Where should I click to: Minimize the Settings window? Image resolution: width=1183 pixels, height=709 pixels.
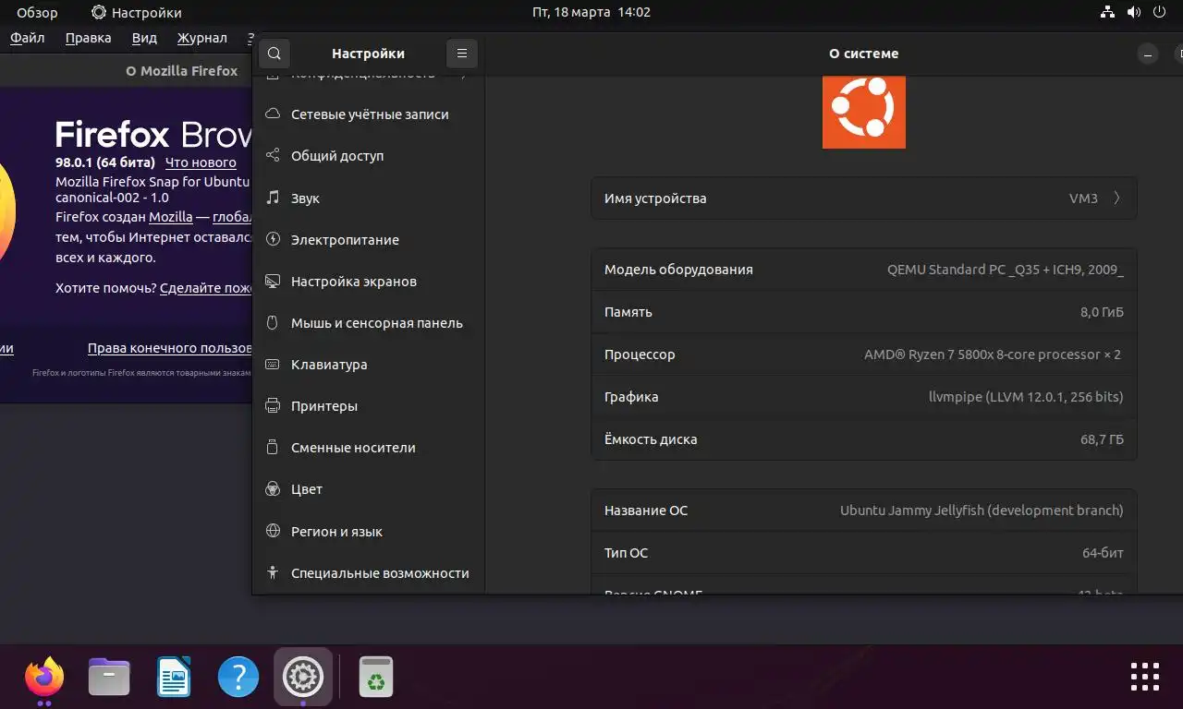click(1148, 54)
